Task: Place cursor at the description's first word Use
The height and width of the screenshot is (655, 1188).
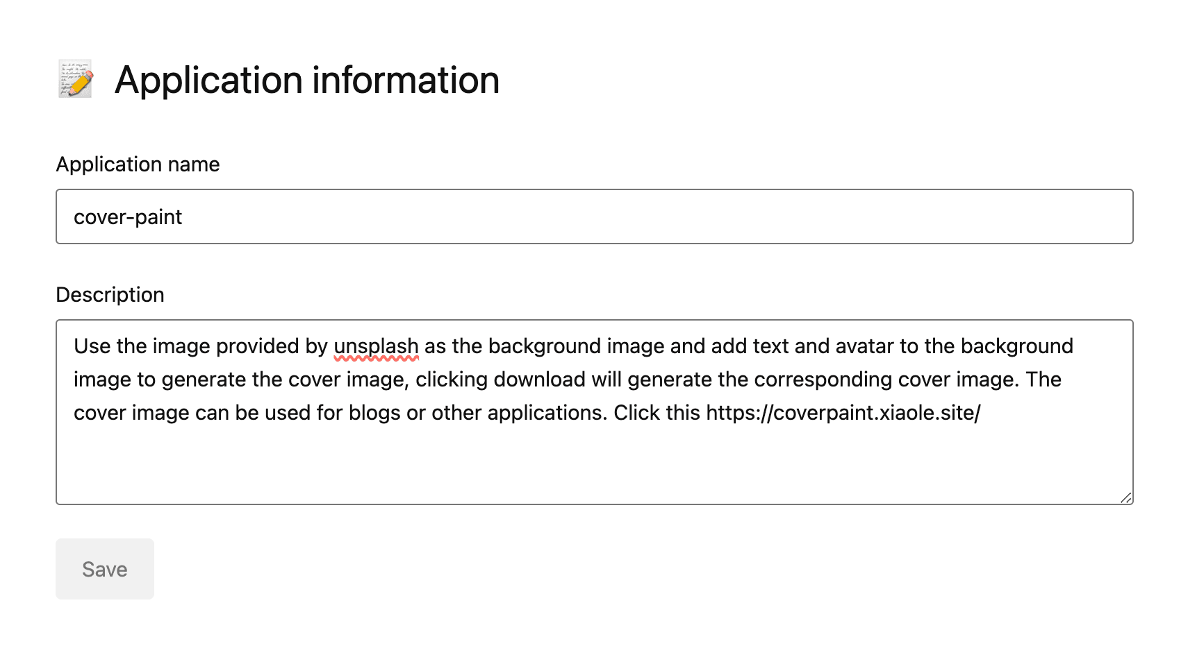Action: click(x=89, y=346)
